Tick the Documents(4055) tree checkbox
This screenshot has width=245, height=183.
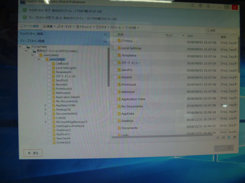pos(49,113)
